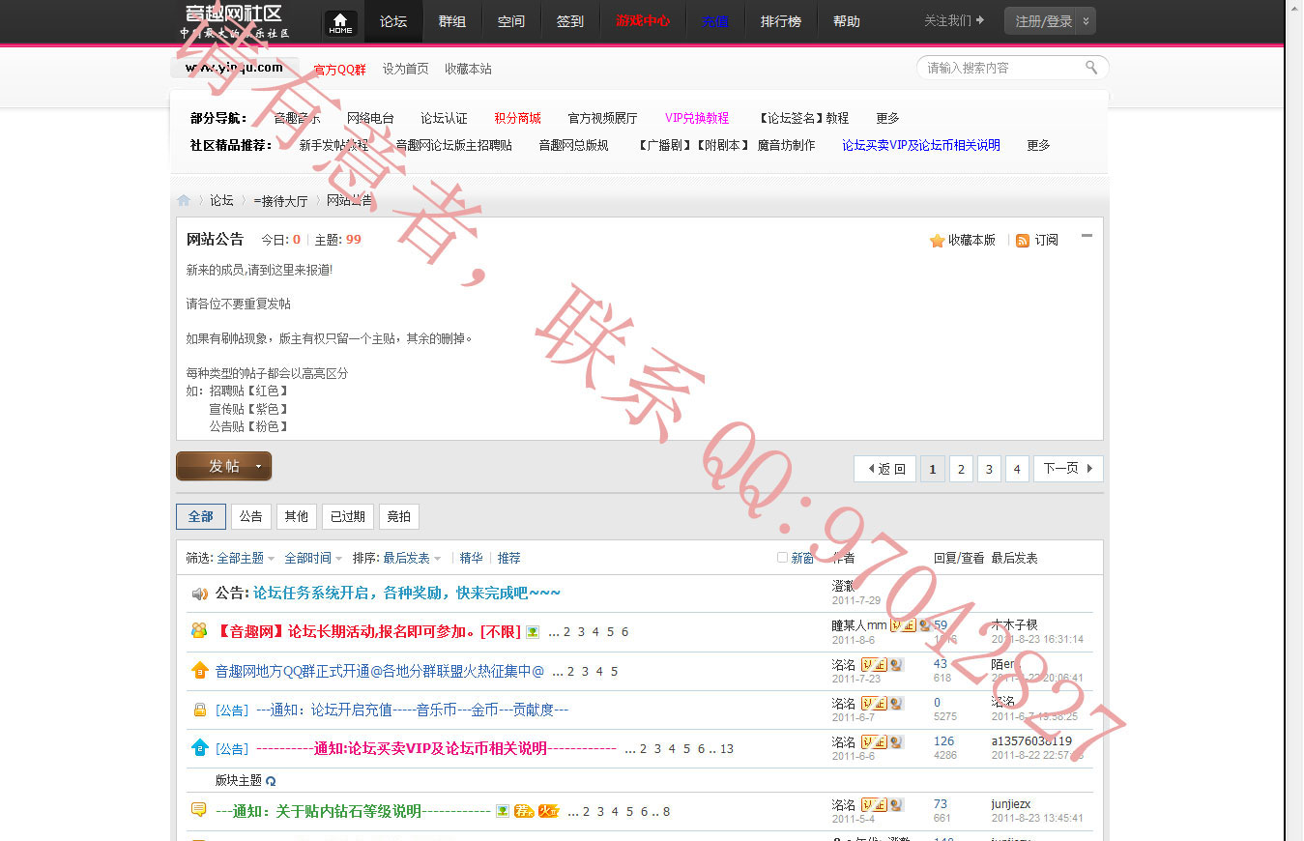
Task: Click the badge icon beside 洛洛 in 论坛开启充值 row
Action: click(x=874, y=704)
